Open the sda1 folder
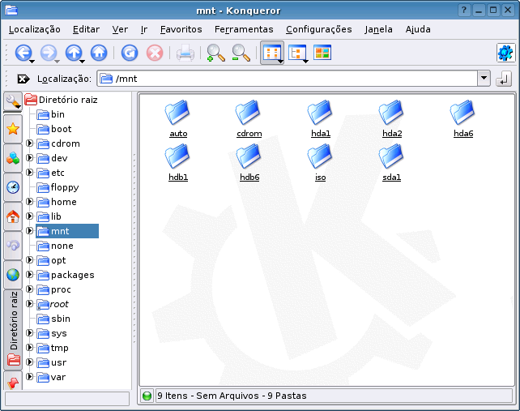520x411 pixels. tap(392, 162)
